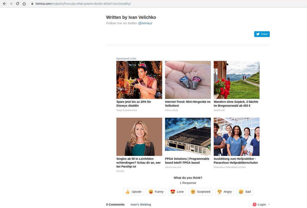The image size is (307, 208).
Task: Click the Stage Entertainment source label
Action: (x=127, y=110)
